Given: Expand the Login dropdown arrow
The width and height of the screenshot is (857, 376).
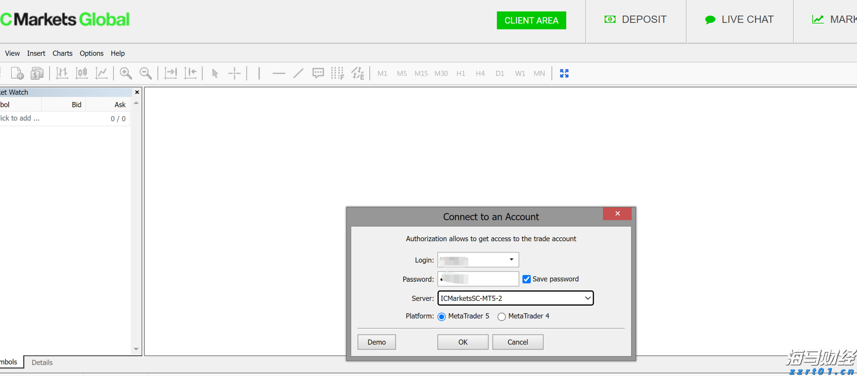Looking at the screenshot, I should click(x=511, y=259).
